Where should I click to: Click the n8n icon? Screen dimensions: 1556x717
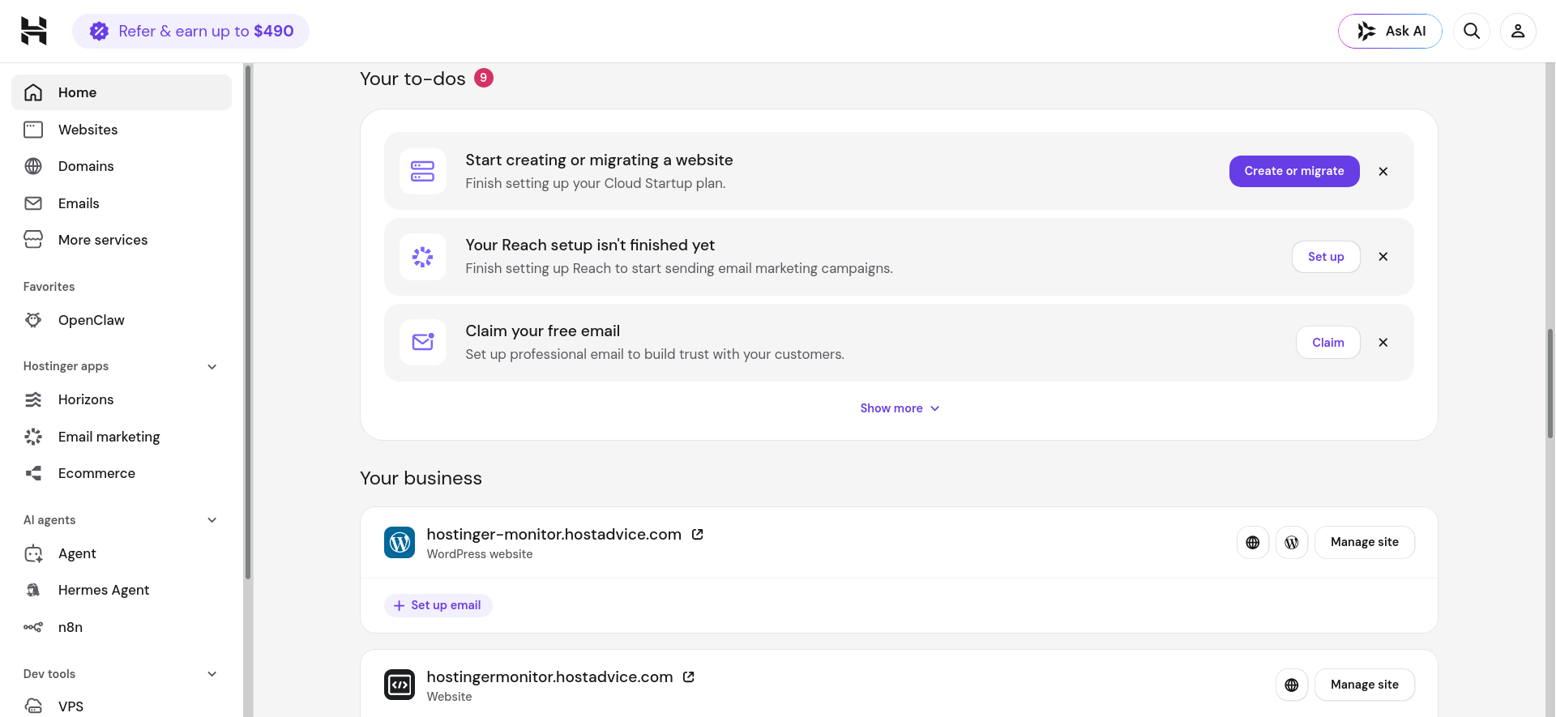point(33,627)
